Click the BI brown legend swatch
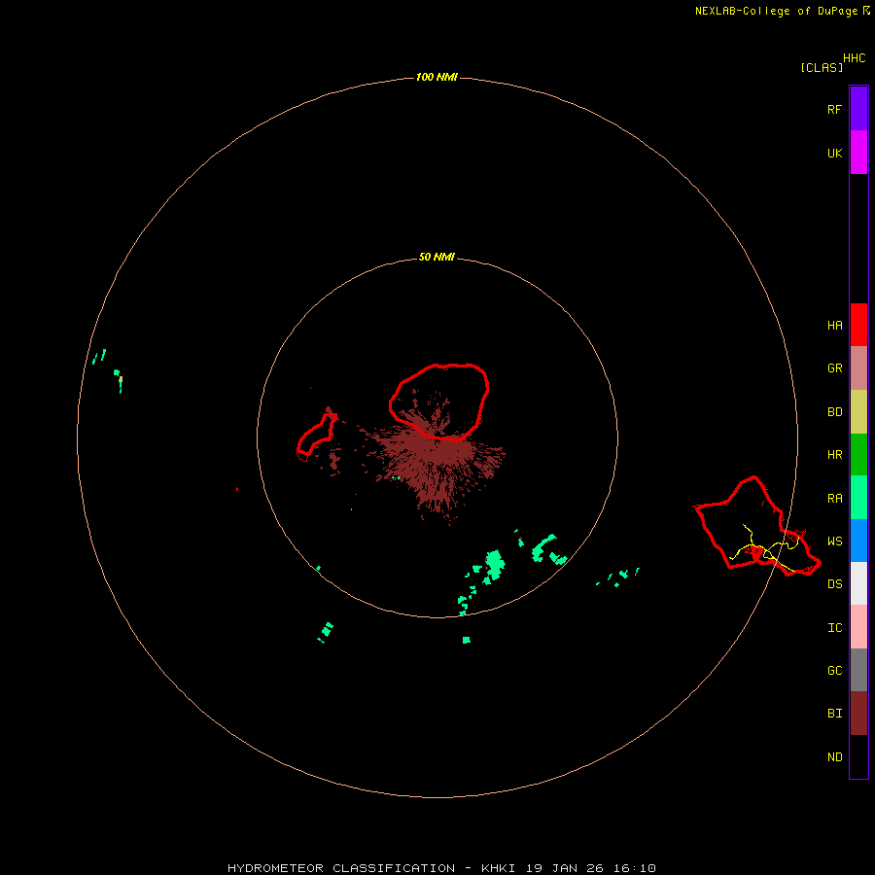875x875 pixels. (x=858, y=714)
